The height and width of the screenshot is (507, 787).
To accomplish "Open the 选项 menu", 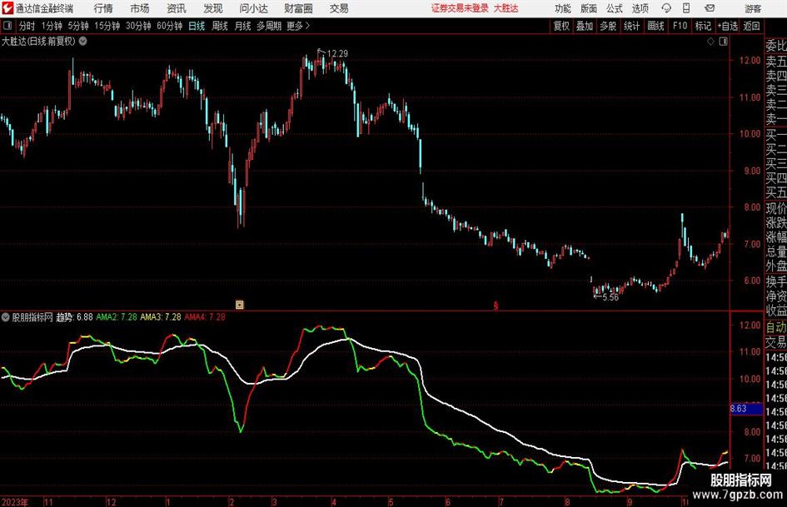I will pyautogui.click(x=640, y=8).
